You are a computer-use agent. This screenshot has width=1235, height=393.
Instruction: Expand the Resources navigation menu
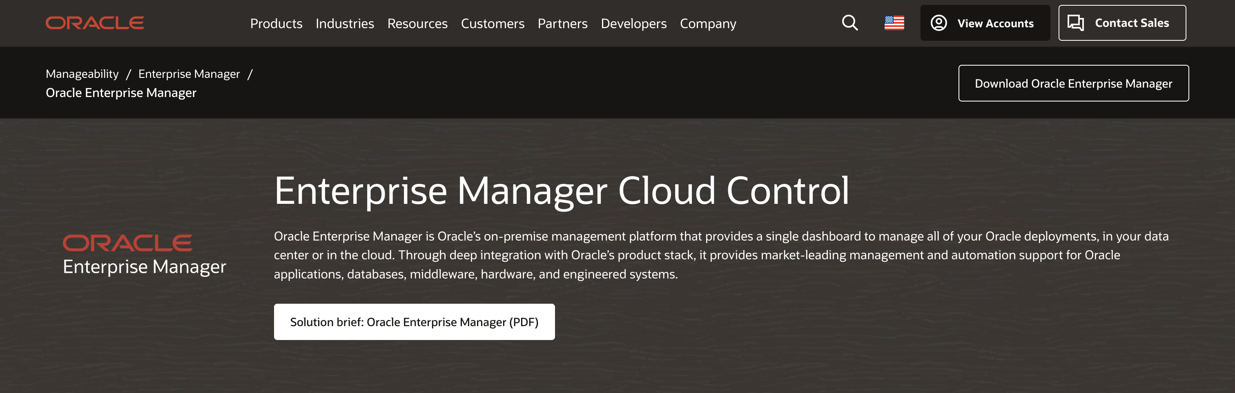(417, 24)
